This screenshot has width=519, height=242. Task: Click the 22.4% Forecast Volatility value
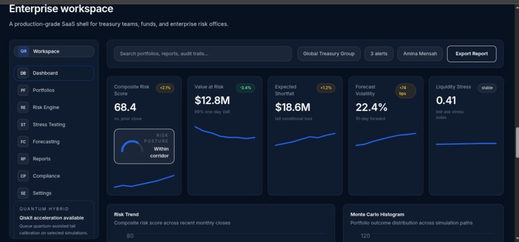click(372, 107)
